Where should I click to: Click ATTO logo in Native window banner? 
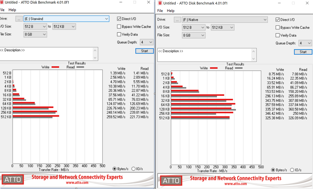point(171,181)
